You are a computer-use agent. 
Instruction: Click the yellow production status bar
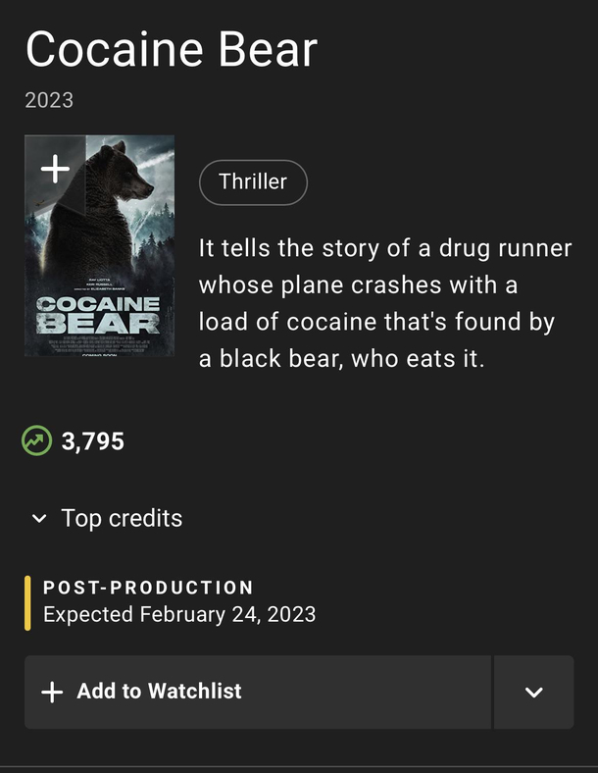point(27,603)
